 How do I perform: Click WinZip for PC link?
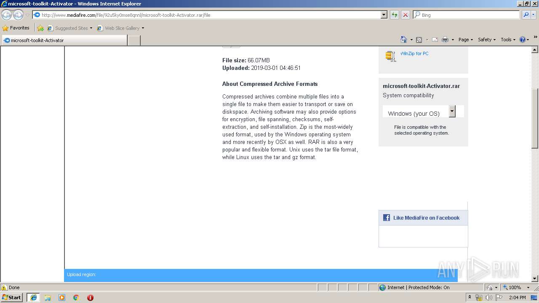(414, 53)
